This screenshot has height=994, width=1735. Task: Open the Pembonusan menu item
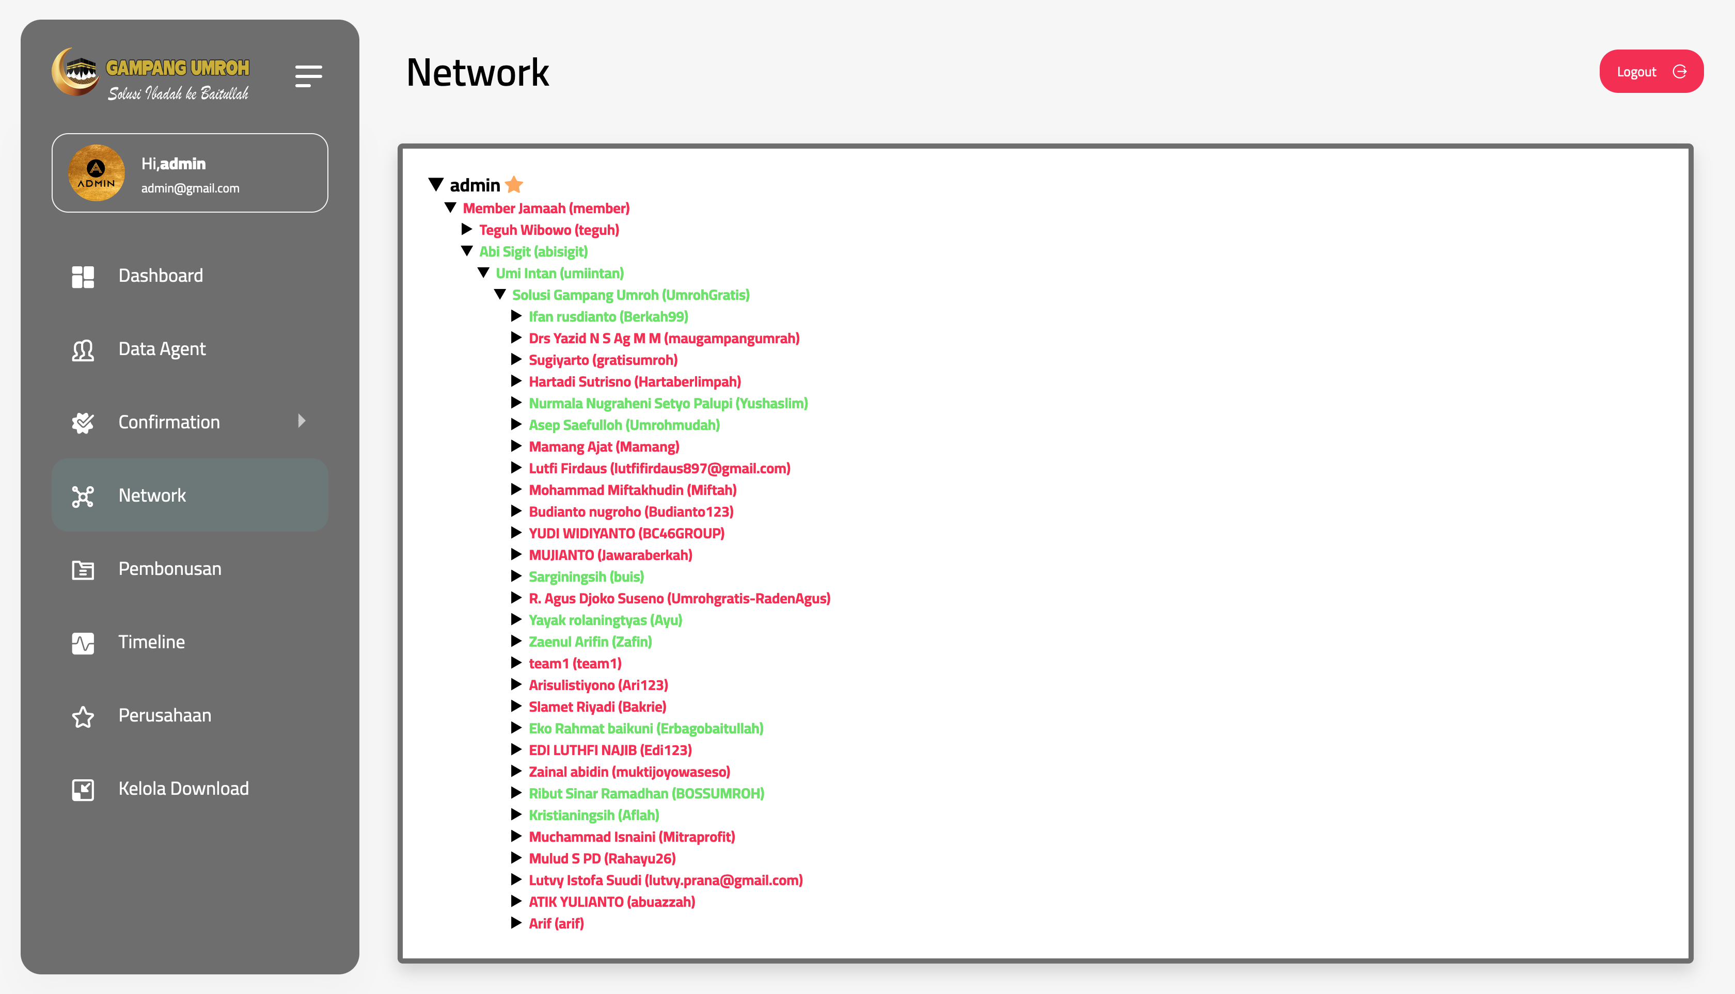pos(190,569)
